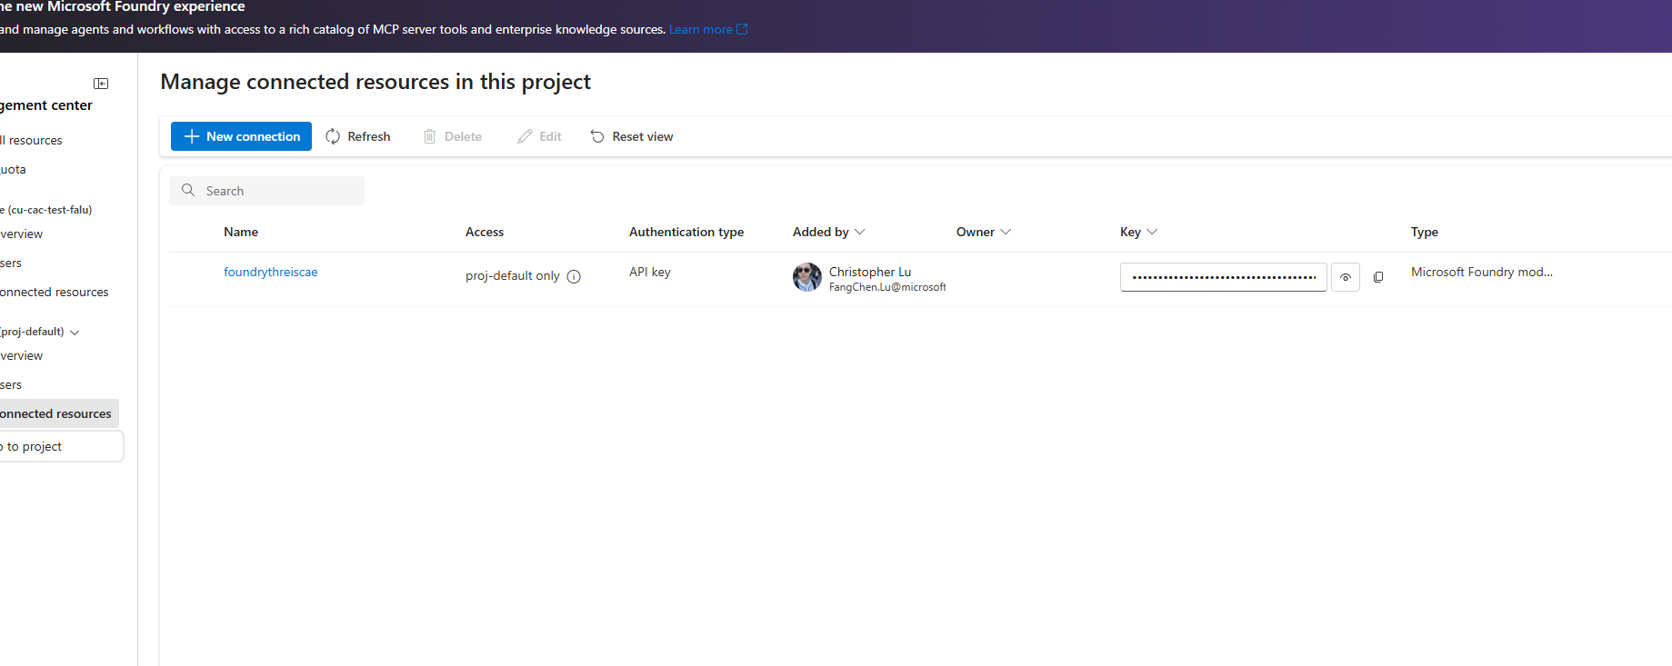Open the Learn more link

708,29
